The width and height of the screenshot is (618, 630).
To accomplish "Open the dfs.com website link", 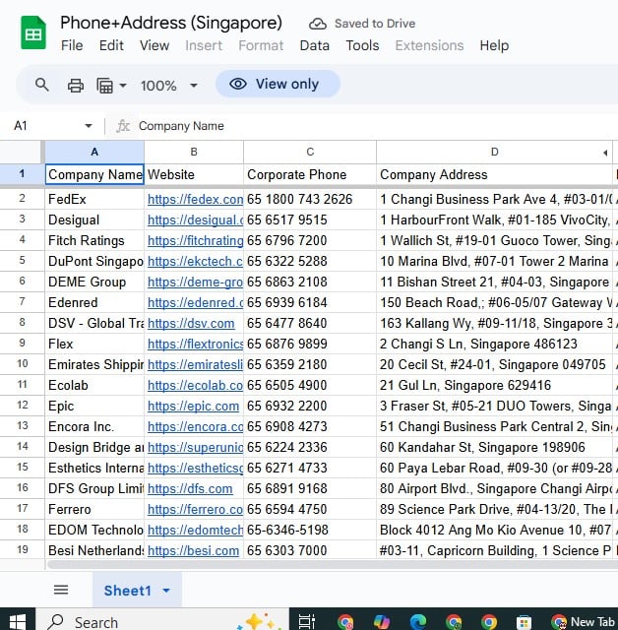I will (190, 488).
